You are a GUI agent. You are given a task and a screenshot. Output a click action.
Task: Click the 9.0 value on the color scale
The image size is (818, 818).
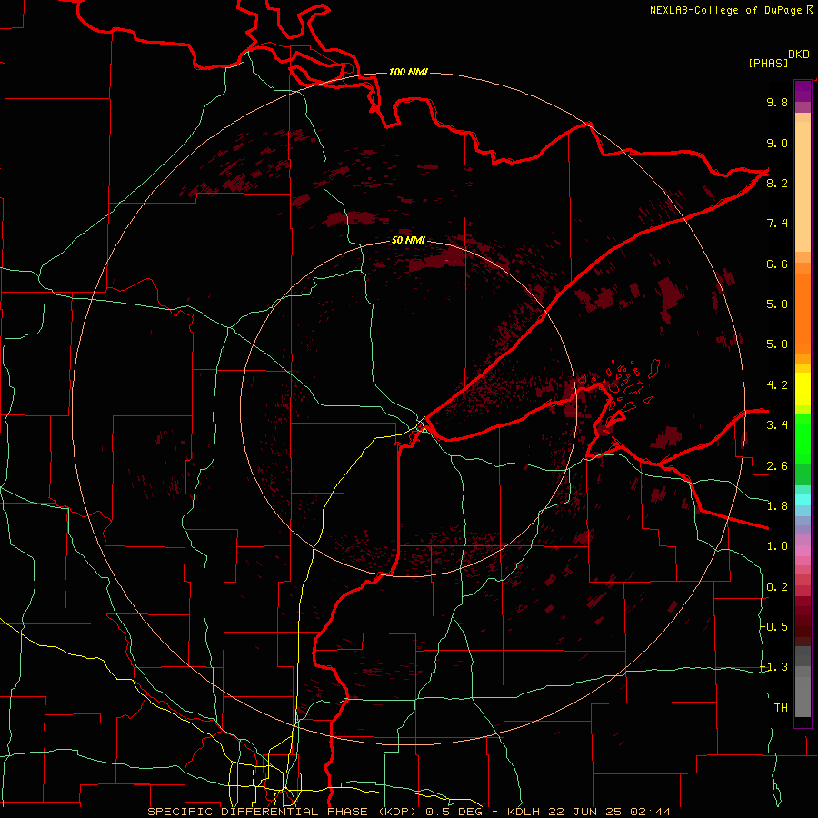[777, 143]
